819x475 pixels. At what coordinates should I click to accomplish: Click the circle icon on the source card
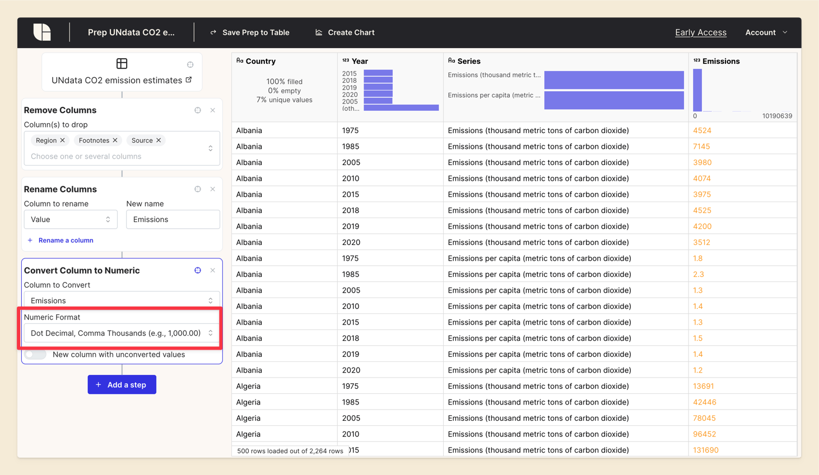point(190,64)
